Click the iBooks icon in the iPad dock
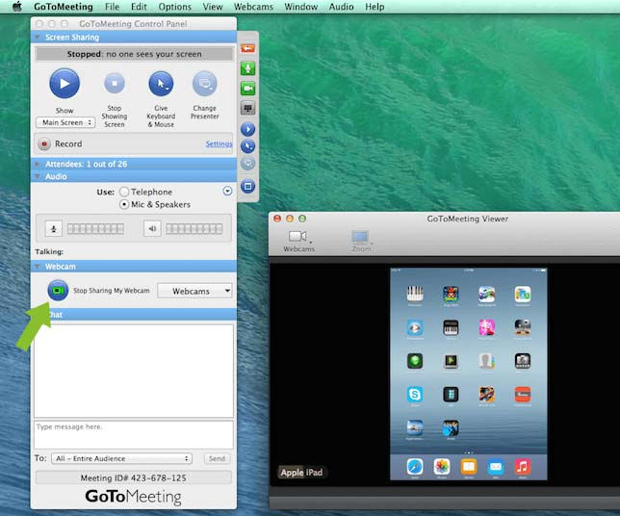 point(469,467)
